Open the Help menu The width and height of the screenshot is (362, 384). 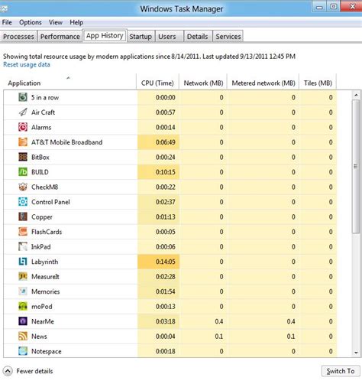(76, 22)
